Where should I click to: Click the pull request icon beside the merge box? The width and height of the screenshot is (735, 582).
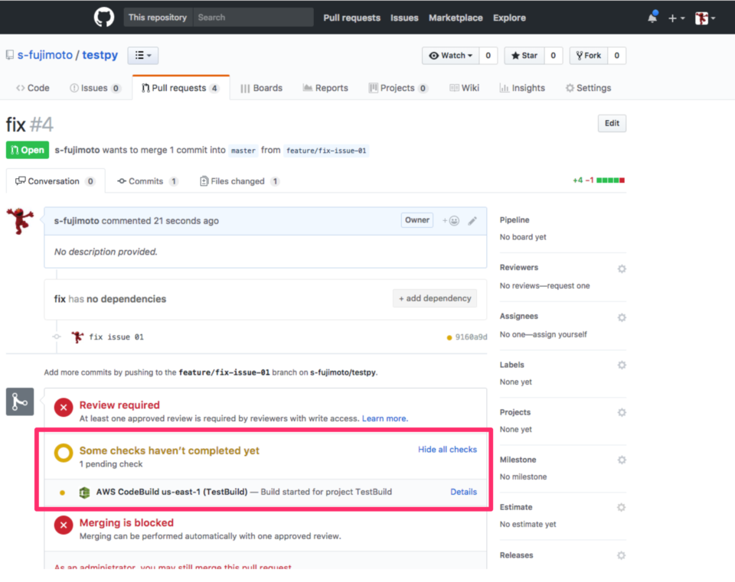tap(20, 401)
